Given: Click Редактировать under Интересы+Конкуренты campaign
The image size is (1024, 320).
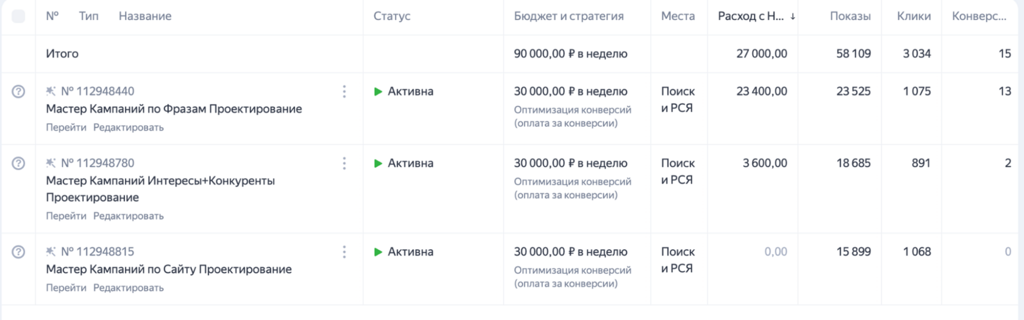Looking at the screenshot, I should 129,216.
